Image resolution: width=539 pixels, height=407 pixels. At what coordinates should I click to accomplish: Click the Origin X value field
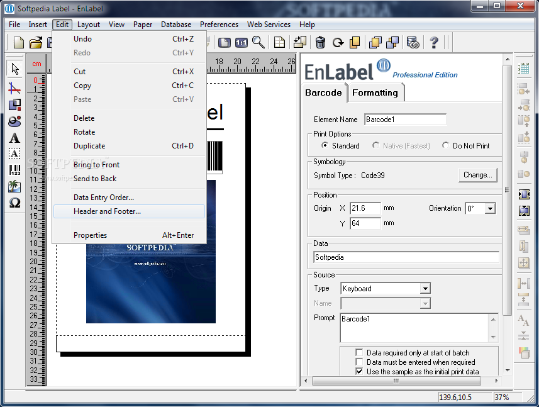(365, 208)
